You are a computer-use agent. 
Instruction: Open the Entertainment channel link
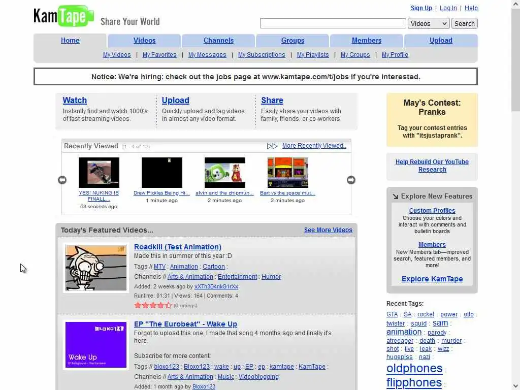pos(238,277)
